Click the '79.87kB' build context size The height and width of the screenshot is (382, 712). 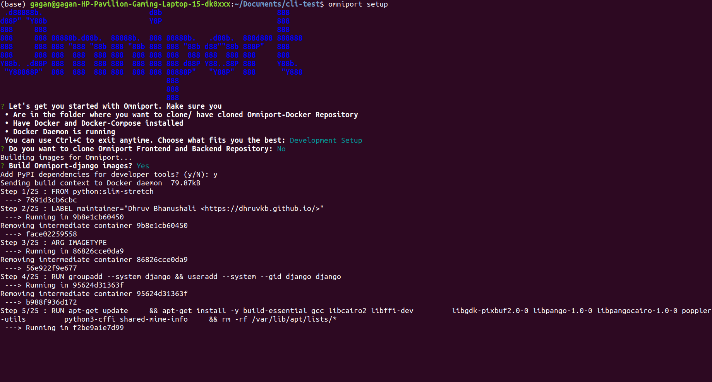185,183
